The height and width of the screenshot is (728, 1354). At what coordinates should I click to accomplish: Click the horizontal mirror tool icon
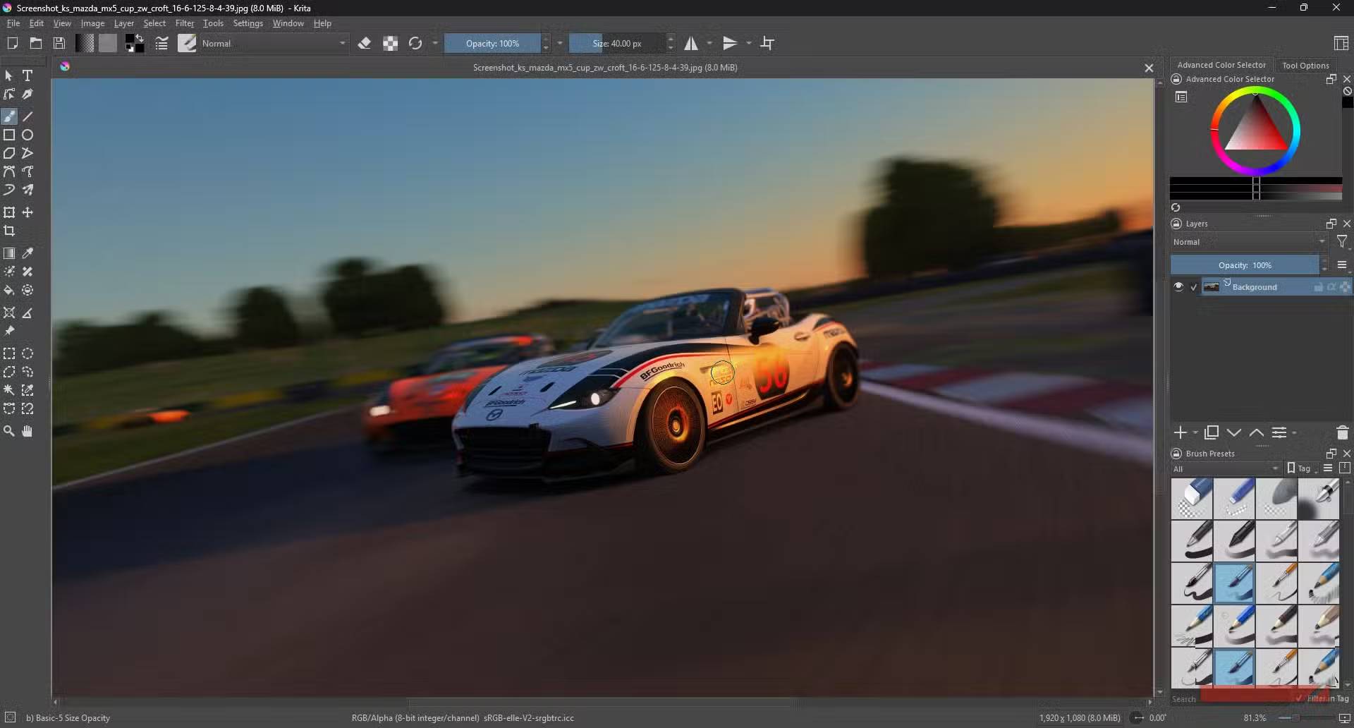coord(691,44)
